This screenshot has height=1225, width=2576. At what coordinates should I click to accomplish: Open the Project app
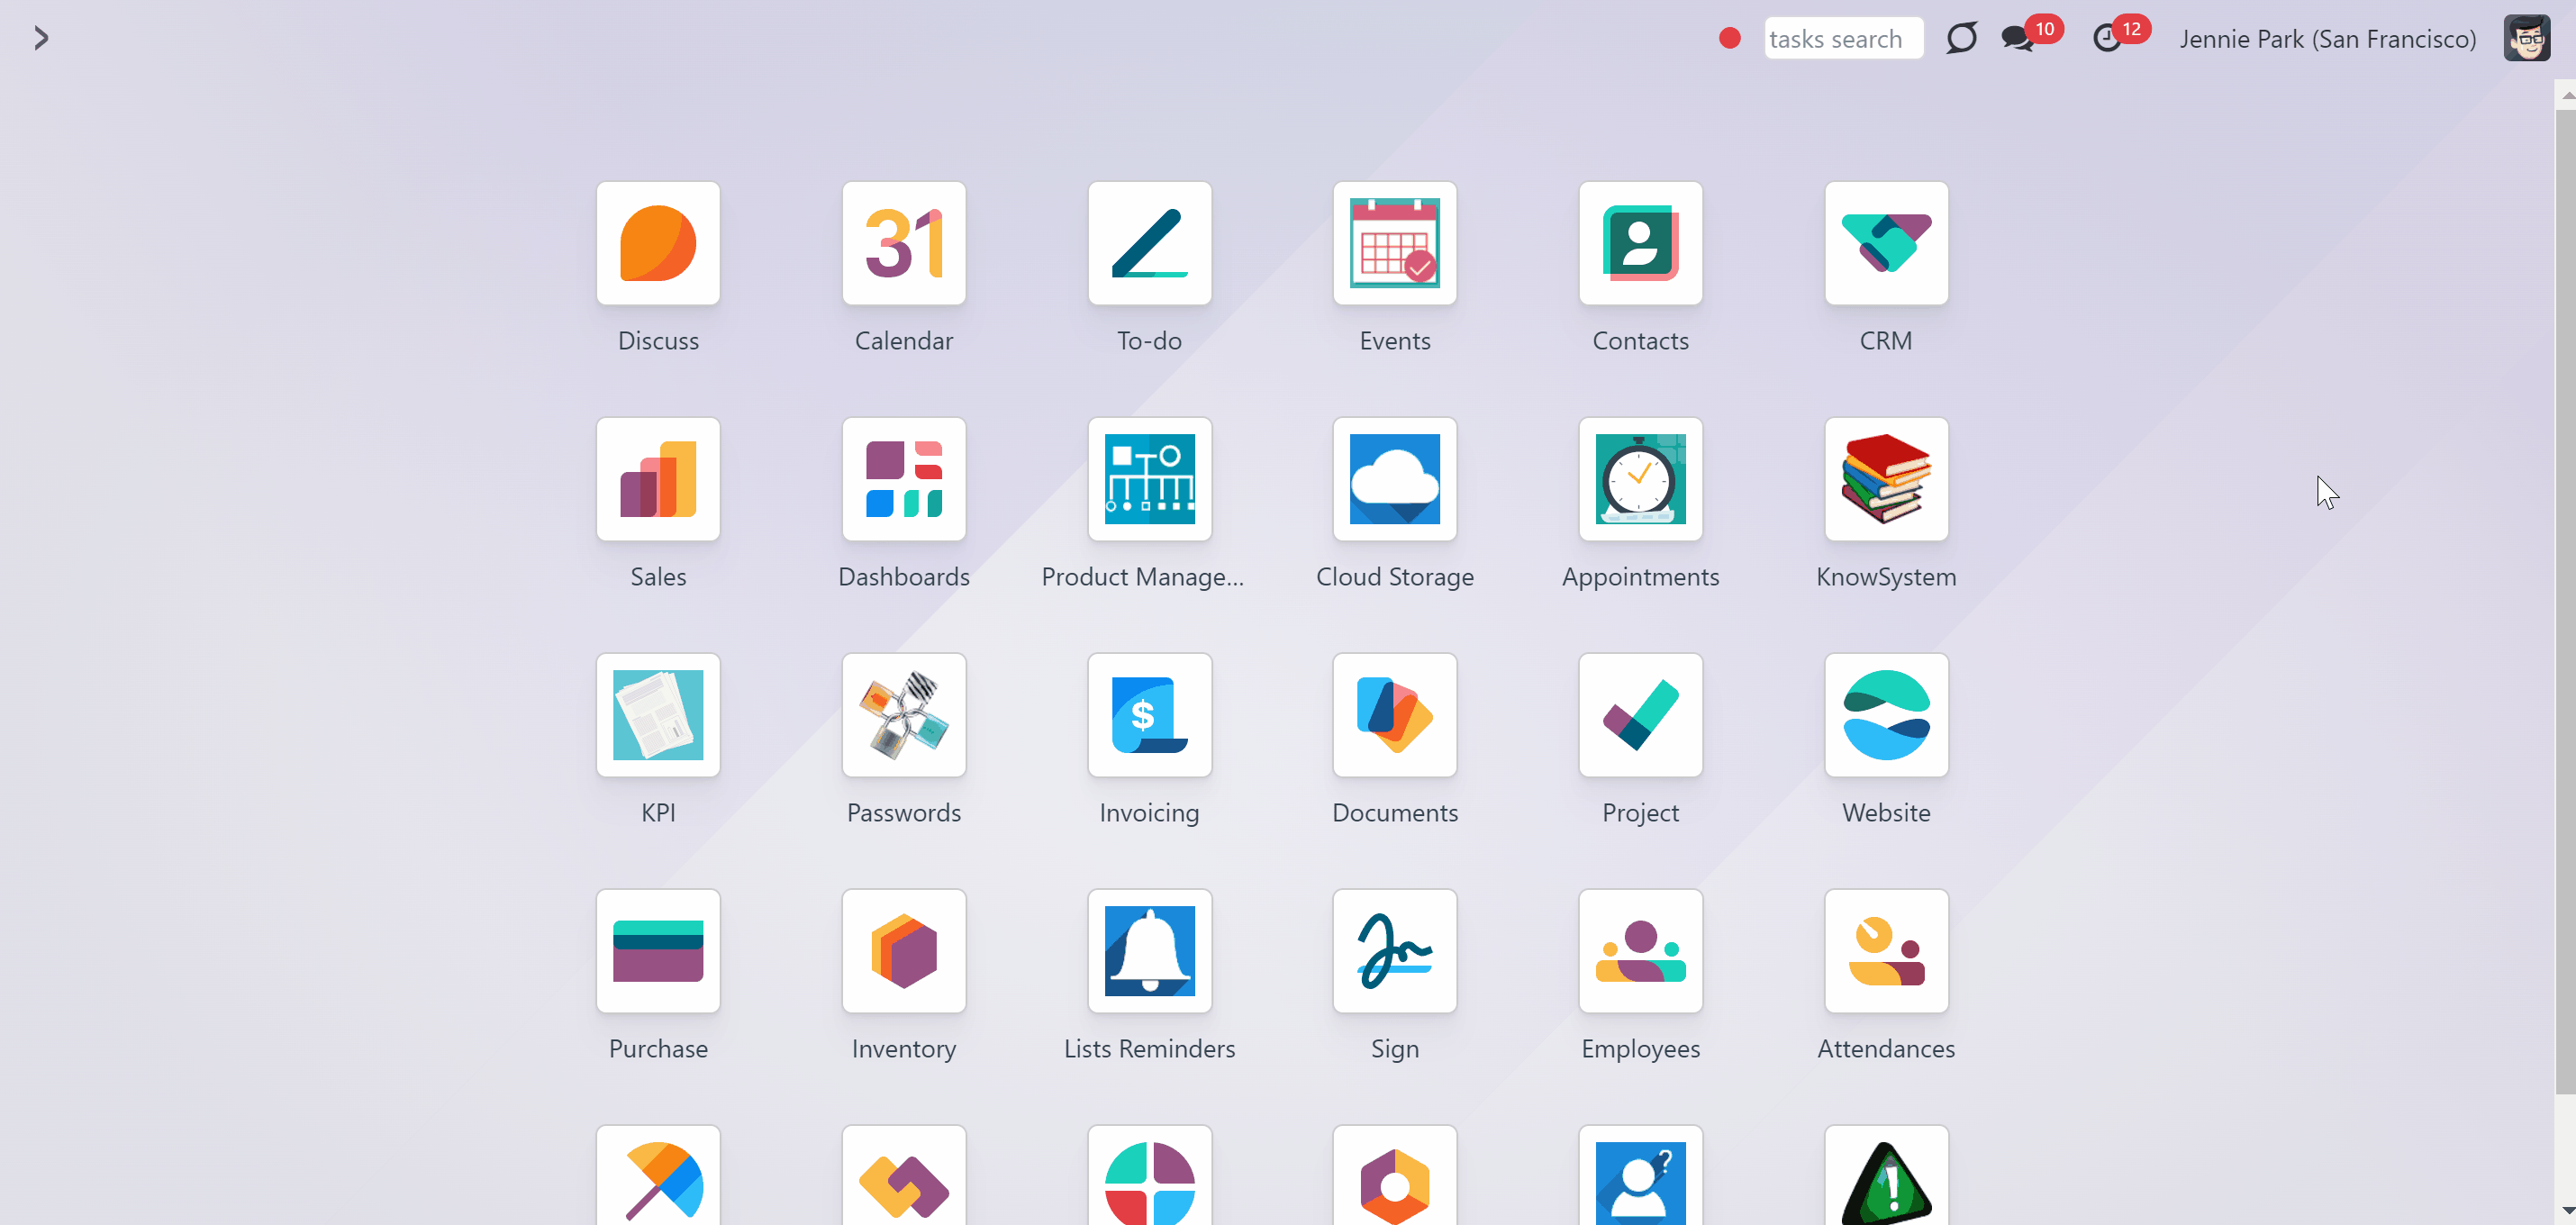point(1641,715)
